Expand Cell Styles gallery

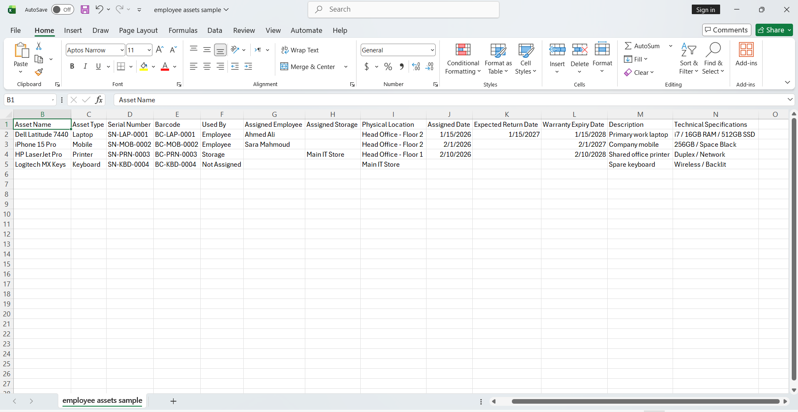pyautogui.click(x=526, y=59)
